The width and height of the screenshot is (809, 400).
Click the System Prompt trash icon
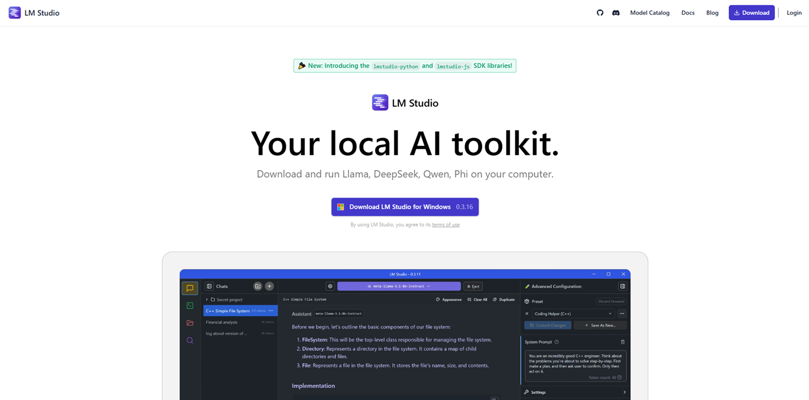tap(622, 342)
